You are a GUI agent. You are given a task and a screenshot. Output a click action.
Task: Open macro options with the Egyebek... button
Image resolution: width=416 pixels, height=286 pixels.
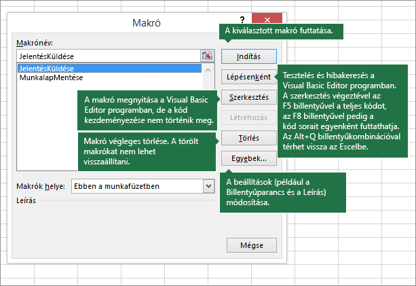tap(248, 159)
